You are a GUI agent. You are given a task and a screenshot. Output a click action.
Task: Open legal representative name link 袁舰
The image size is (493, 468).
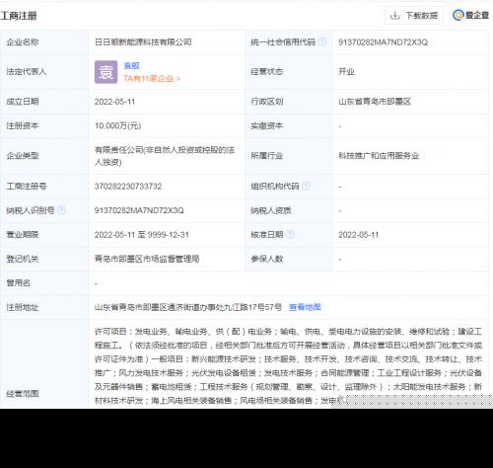pyautogui.click(x=132, y=66)
